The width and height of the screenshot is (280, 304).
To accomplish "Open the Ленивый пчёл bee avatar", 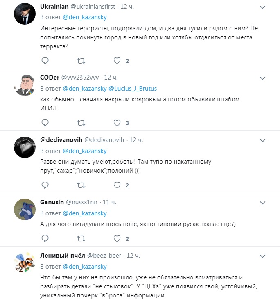I will click(x=25, y=263).
